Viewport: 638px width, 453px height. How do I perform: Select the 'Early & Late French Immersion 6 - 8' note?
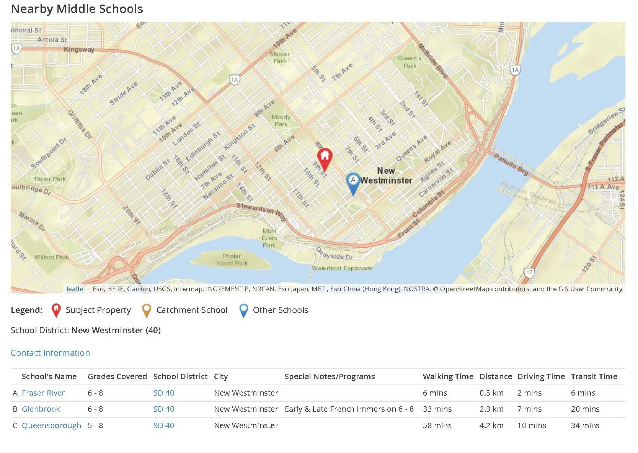pos(349,409)
